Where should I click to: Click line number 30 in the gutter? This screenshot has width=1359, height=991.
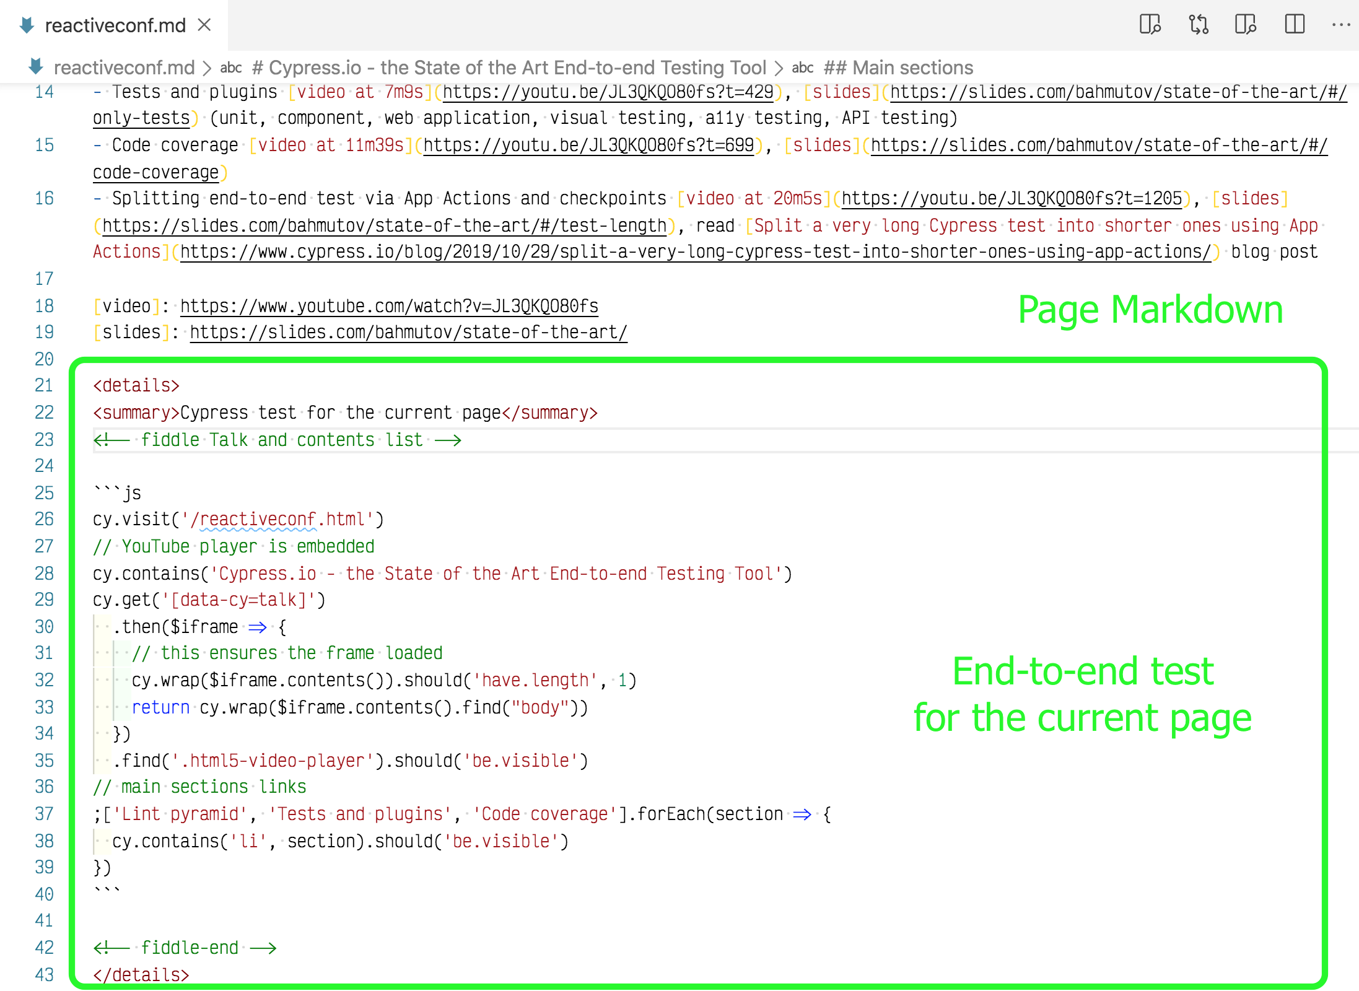click(44, 627)
